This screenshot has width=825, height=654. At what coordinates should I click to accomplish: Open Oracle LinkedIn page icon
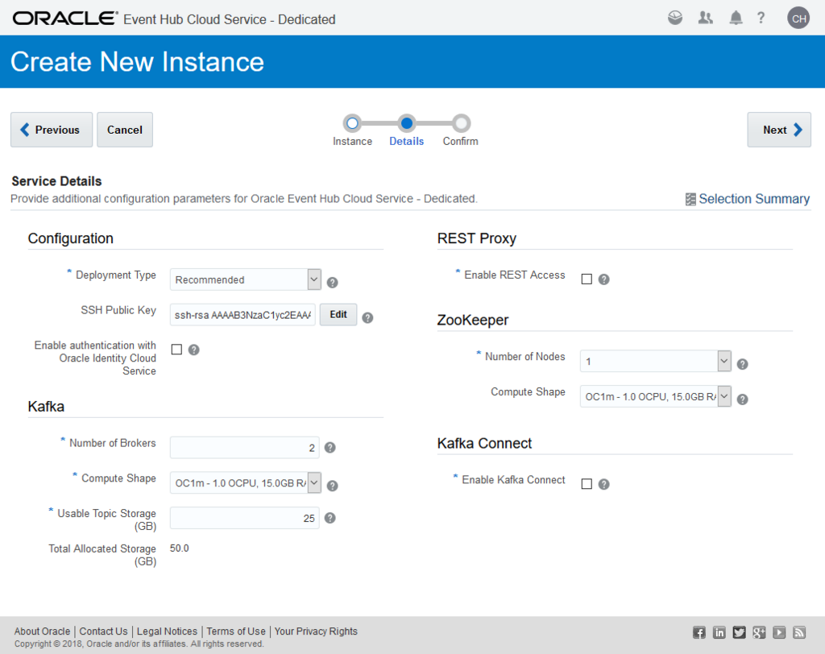[719, 632]
